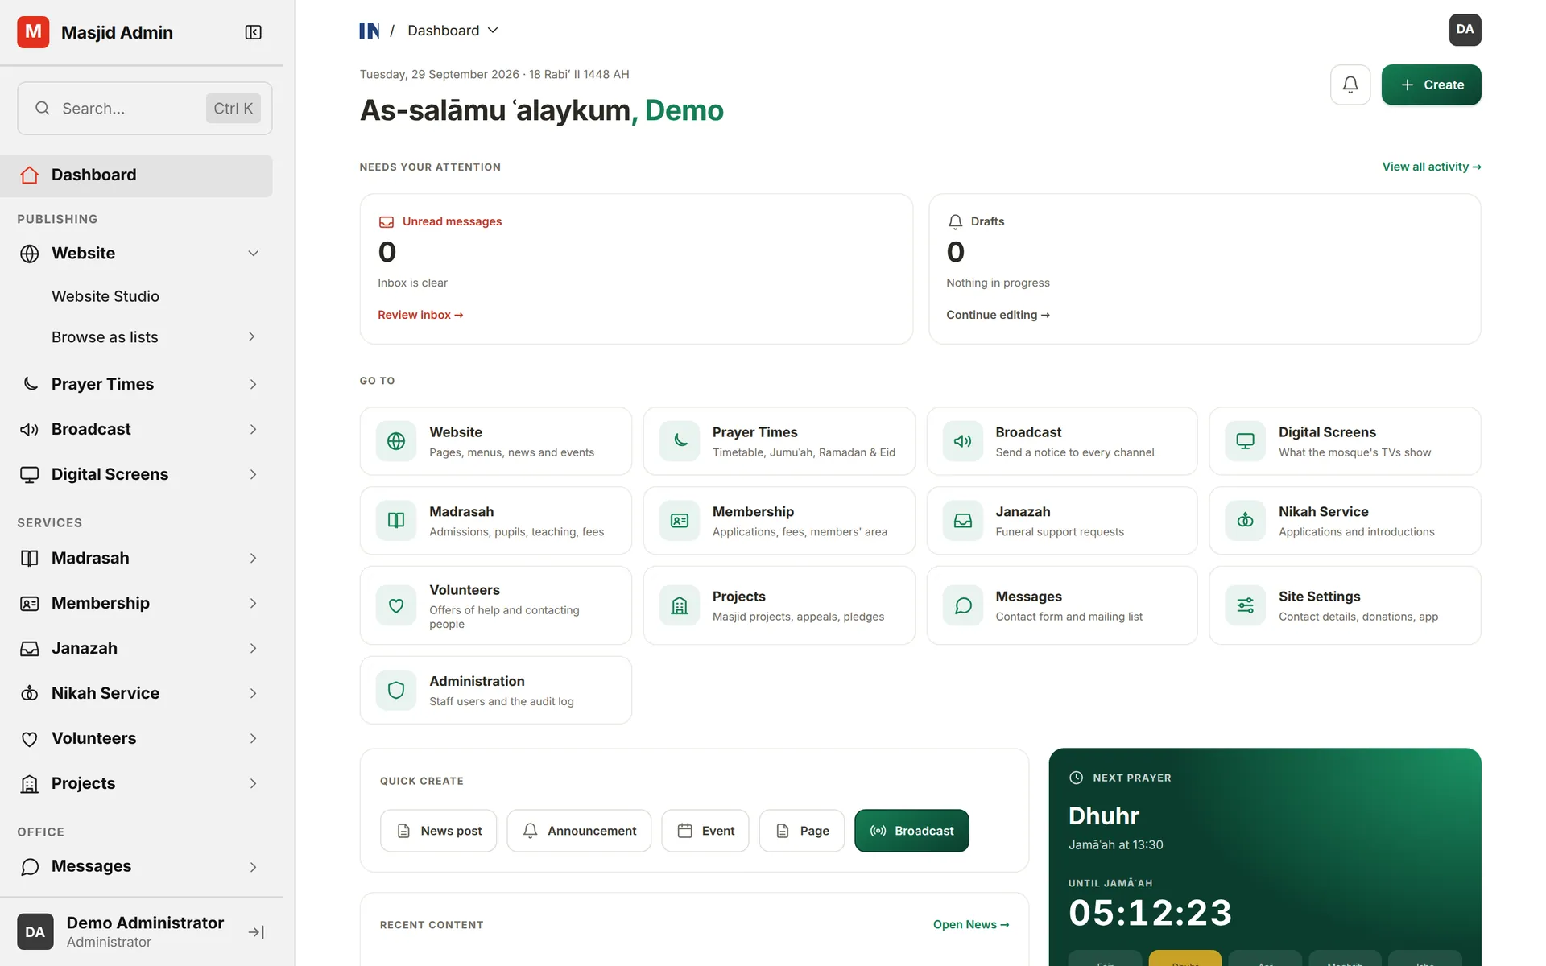Screen dimensions: 1546x966
Task: Click the shield icon on Administration card
Action: tap(396, 690)
